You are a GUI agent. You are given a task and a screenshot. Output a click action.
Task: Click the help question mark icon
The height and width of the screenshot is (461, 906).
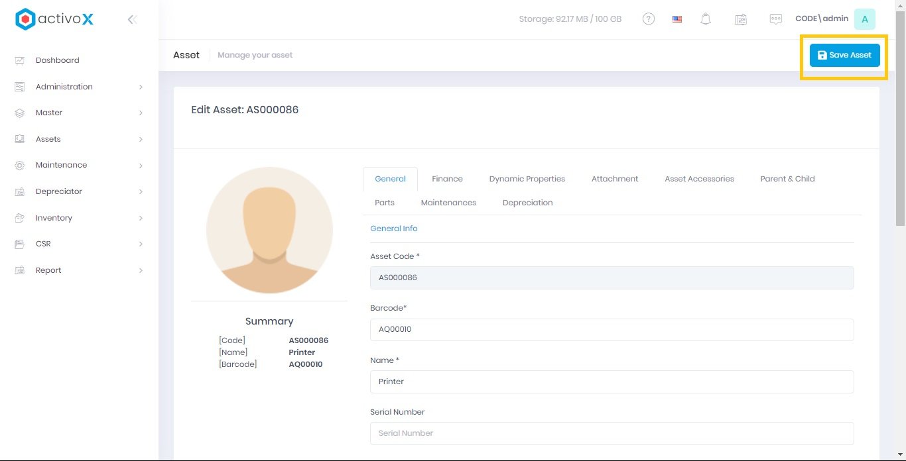pyautogui.click(x=649, y=19)
